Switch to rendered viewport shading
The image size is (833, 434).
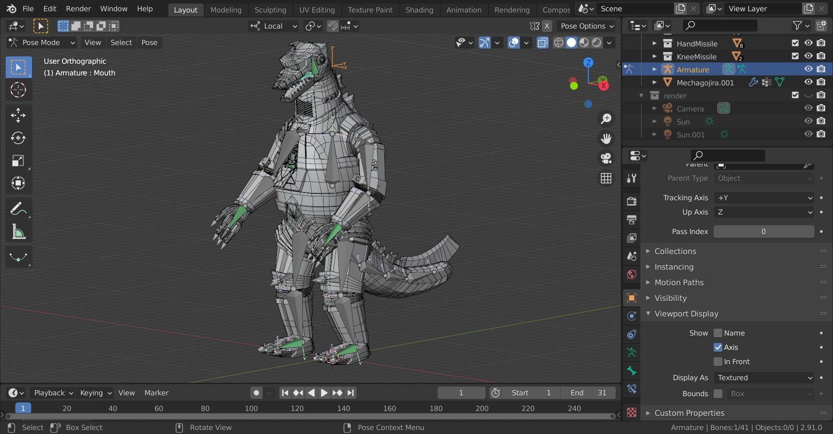tap(597, 42)
